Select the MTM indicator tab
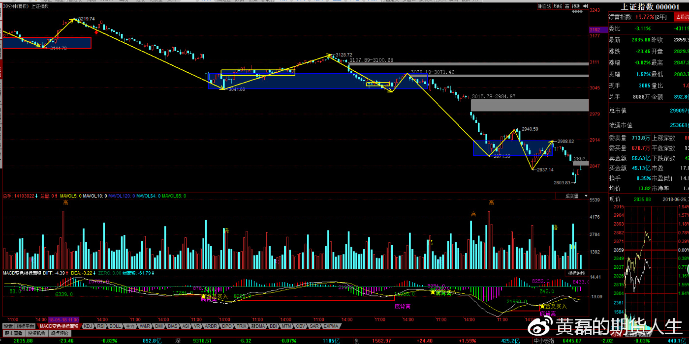Screen dimensions: 689x344 pyautogui.click(x=286, y=326)
